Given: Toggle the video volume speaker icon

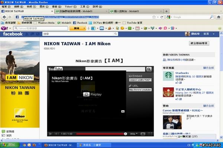Looking at the screenshot, I should tap(57, 134).
